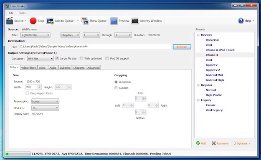261x160 pixels.
Task: Click the Top crop stepper
Action: coord(144,98)
